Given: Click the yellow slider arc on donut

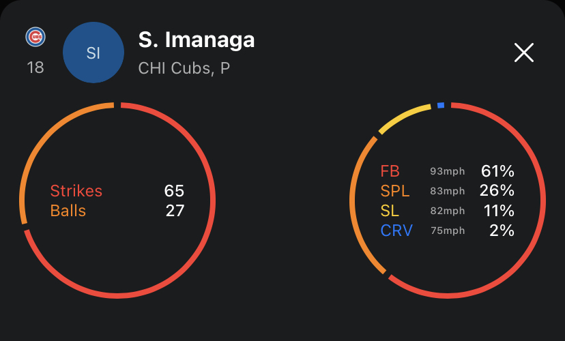Looking at the screenshot, I should tap(403, 117).
